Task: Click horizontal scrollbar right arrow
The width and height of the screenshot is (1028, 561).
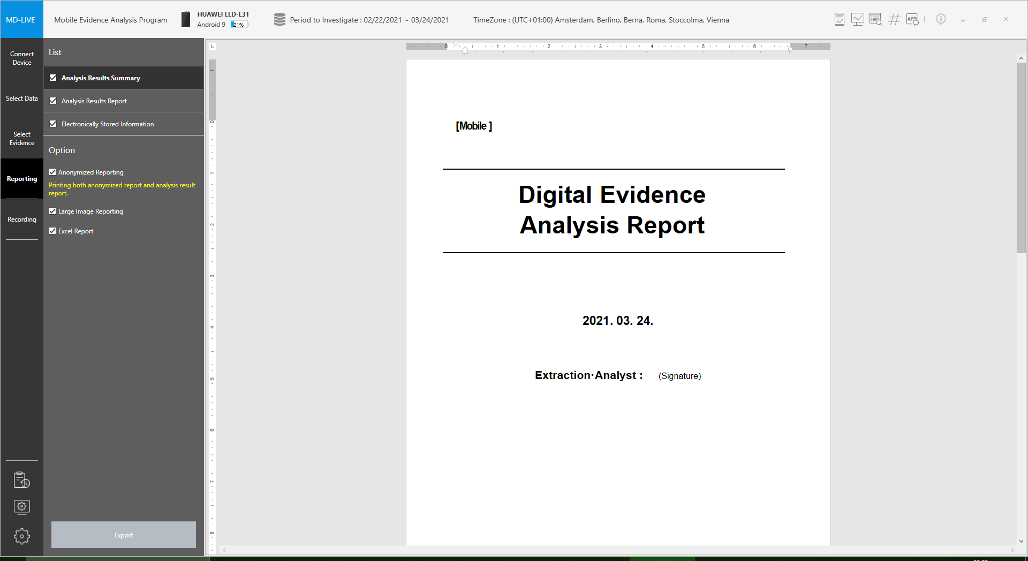Action: [1012, 550]
